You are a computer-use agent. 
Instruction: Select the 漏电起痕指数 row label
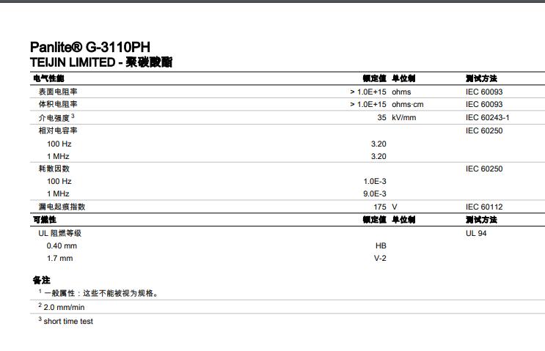click(x=62, y=207)
